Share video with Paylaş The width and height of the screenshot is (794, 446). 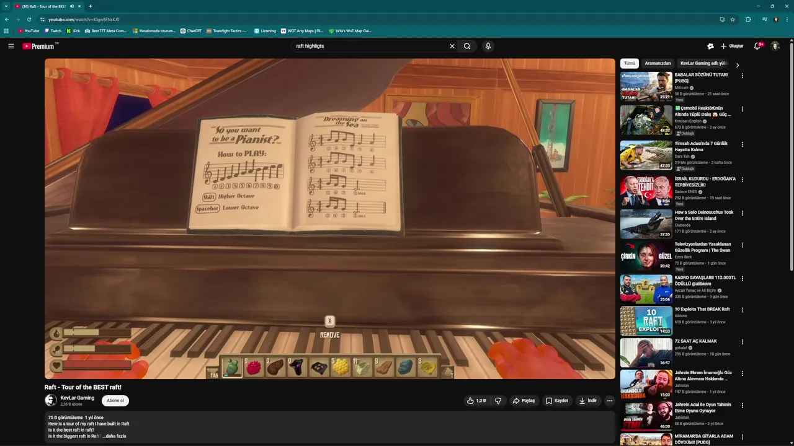click(524, 401)
